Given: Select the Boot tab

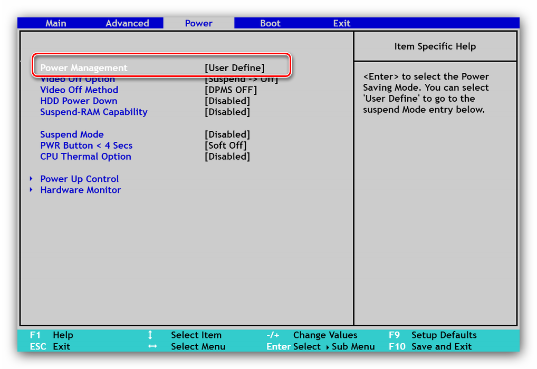Looking at the screenshot, I should pyautogui.click(x=270, y=23).
